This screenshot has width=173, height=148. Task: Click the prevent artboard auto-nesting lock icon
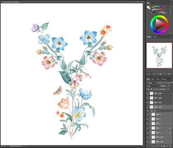[159, 89]
